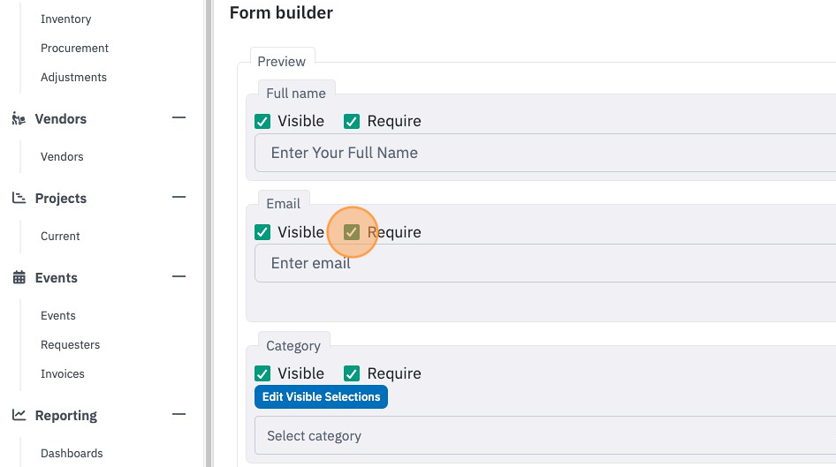Collapse the Events section
The height and width of the screenshot is (467, 836).
[x=179, y=276]
